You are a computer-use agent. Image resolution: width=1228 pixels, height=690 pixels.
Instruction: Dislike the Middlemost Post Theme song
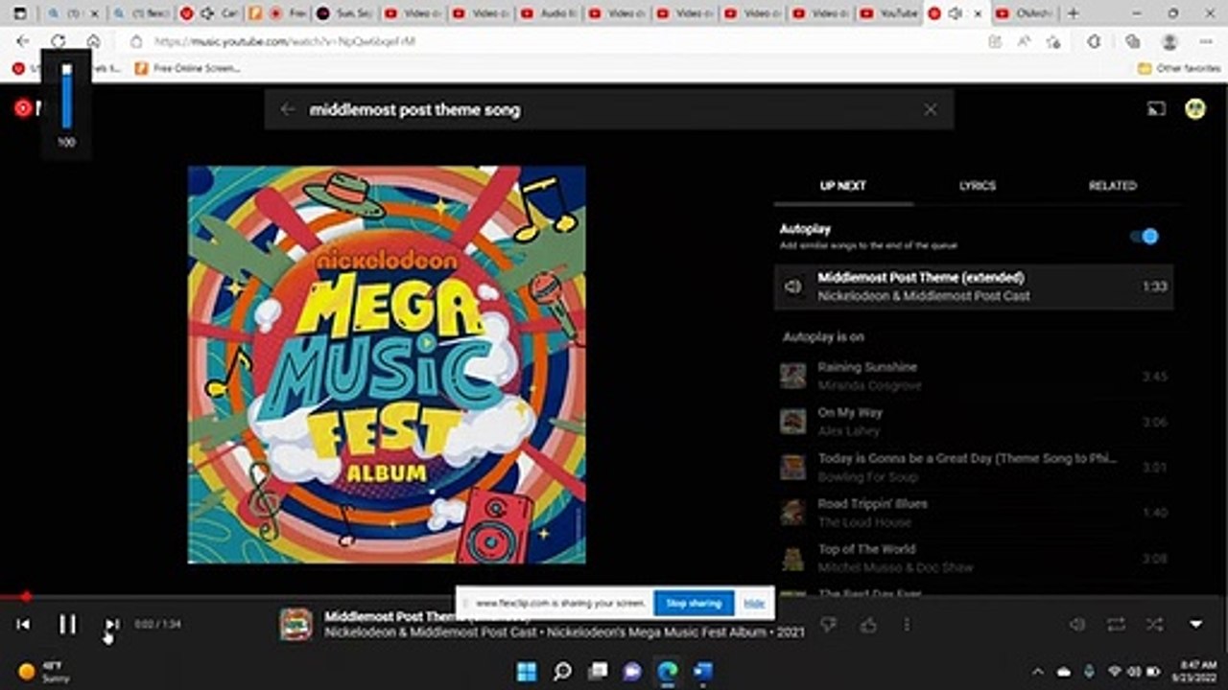[829, 625]
